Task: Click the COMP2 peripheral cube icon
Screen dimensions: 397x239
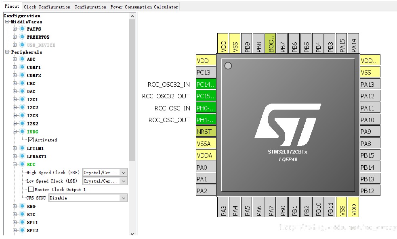Action: [23, 75]
